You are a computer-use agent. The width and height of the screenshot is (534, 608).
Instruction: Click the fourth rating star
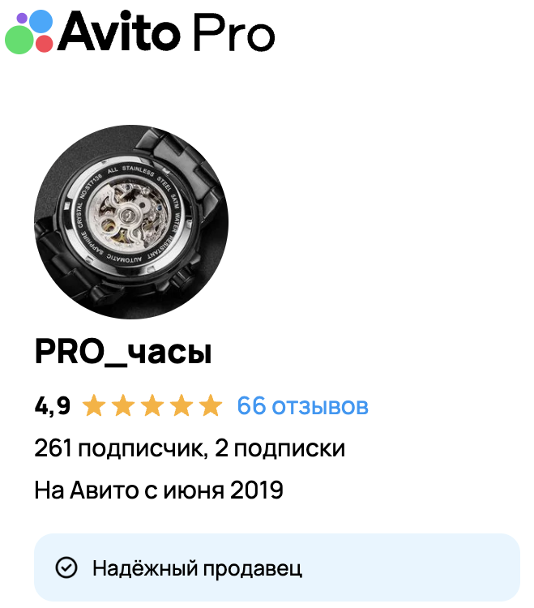click(x=182, y=405)
